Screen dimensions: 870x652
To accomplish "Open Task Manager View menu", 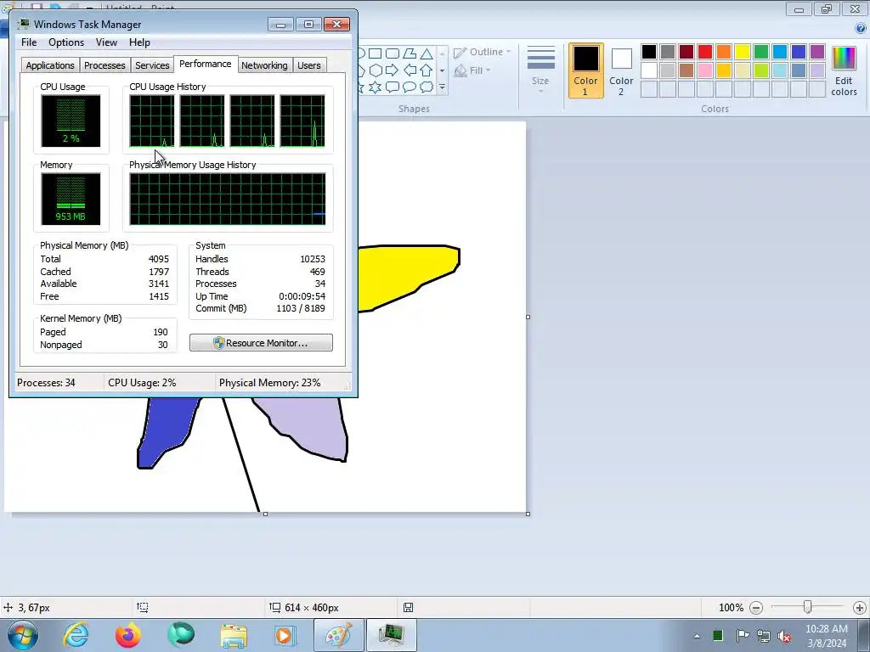I will 106,42.
